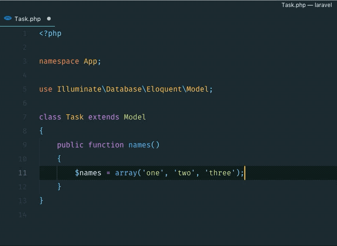Click line number 14 in the gutter
The width and height of the screenshot is (337, 246).
pos(22,215)
